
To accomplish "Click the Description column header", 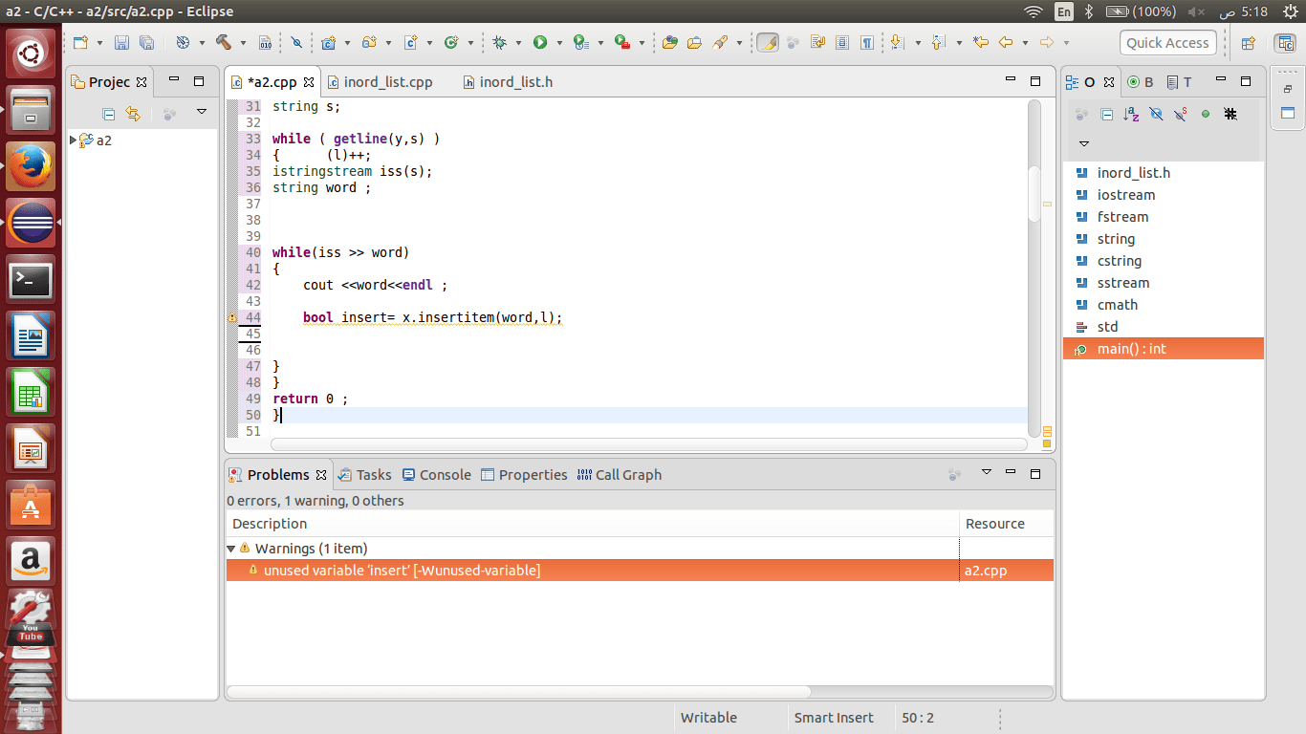I will [x=593, y=524].
